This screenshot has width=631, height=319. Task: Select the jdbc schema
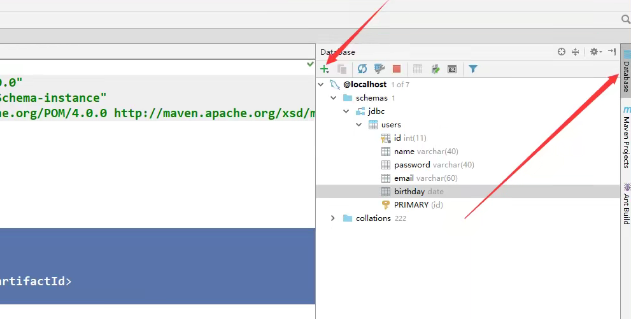376,111
